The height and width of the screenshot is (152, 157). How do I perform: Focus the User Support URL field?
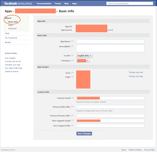pos(110,126)
